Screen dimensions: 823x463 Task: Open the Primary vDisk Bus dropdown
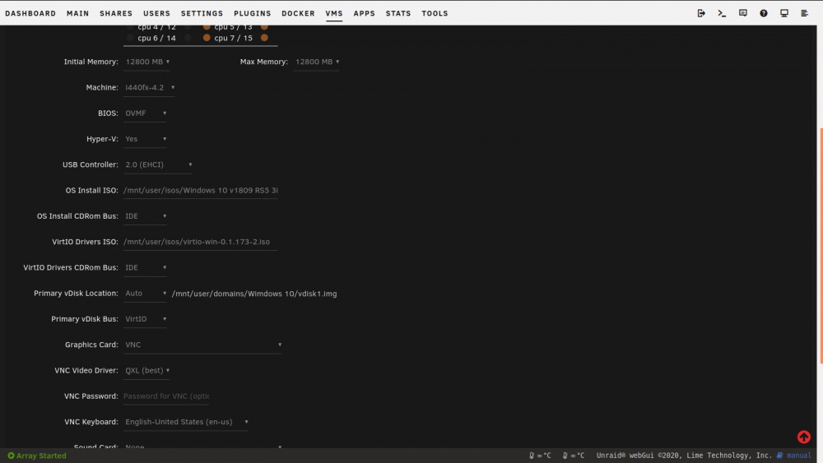(x=146, y=319)
